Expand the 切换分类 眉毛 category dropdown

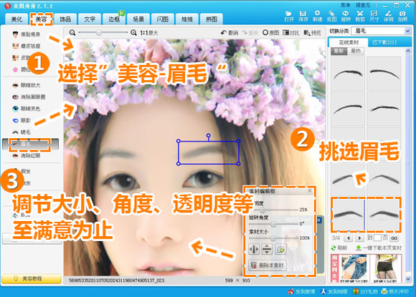[407, 31]
